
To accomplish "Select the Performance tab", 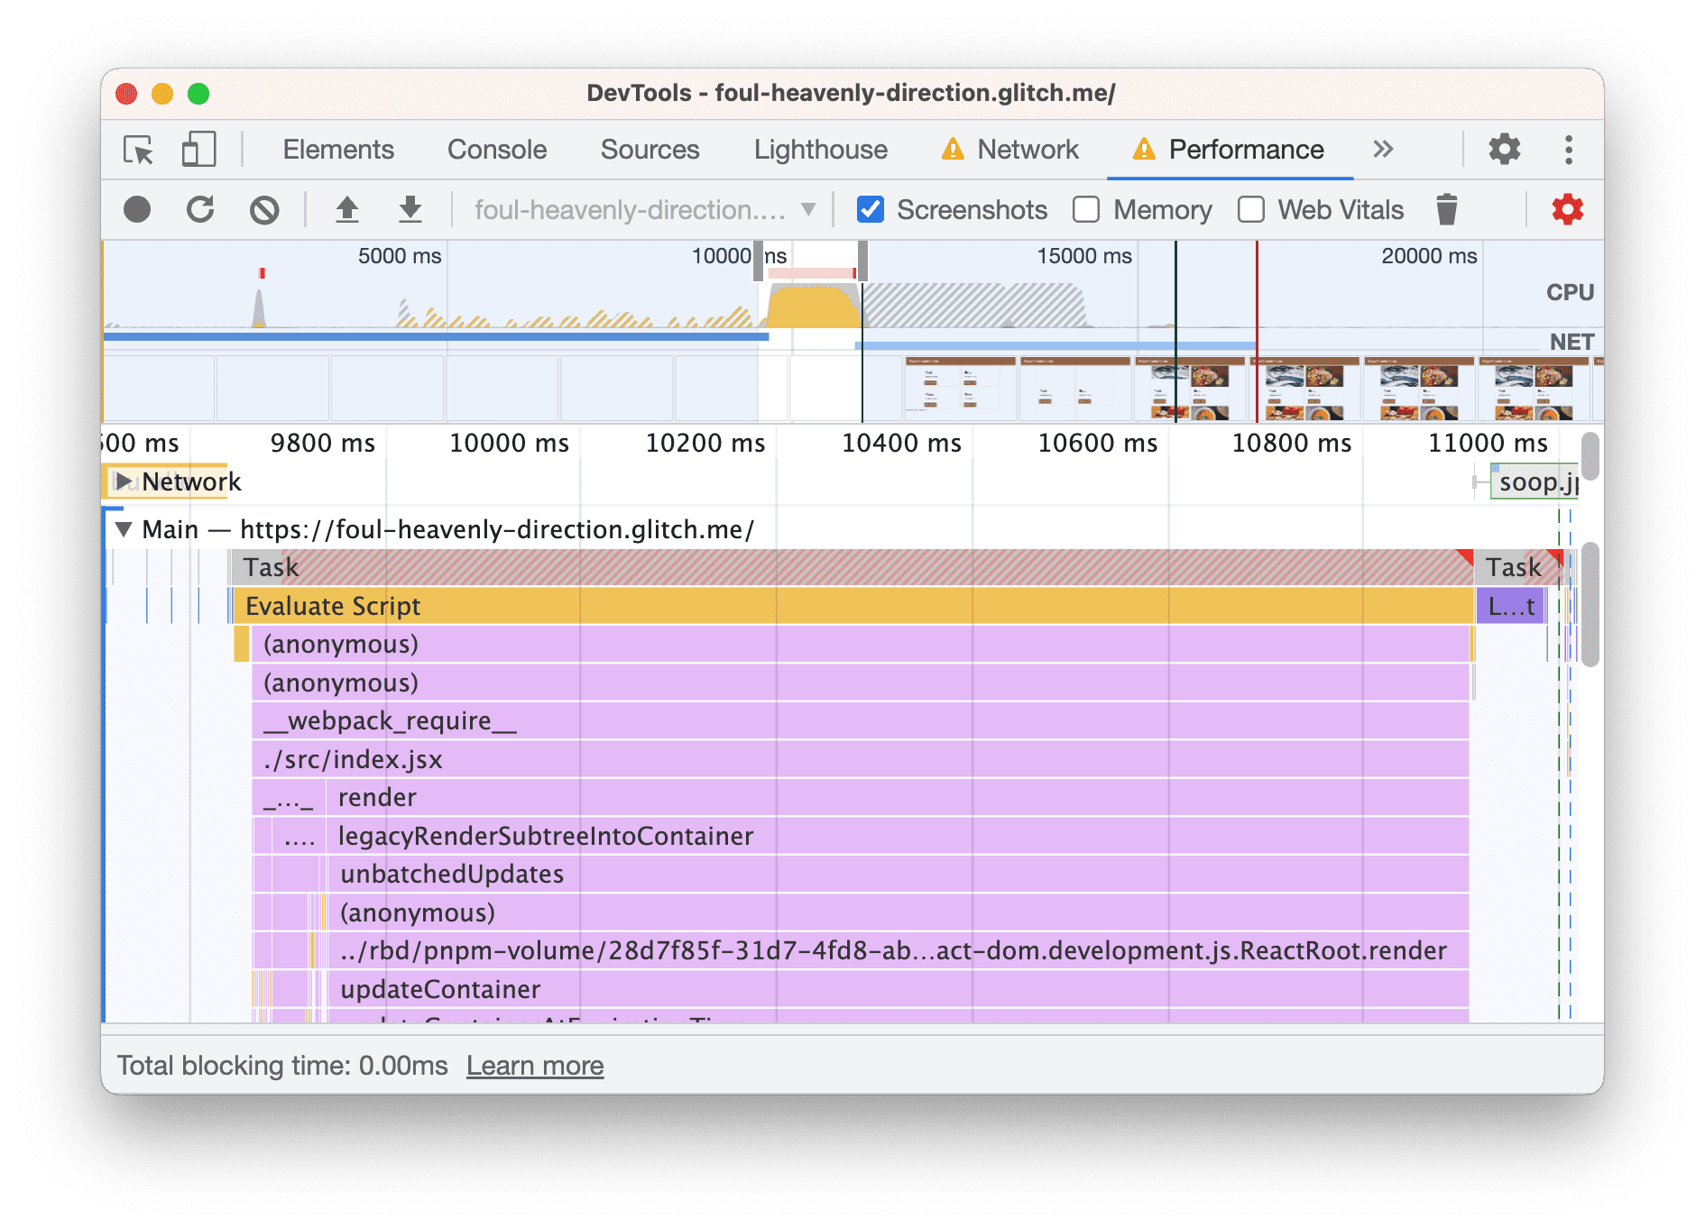I will [1247, 150].
